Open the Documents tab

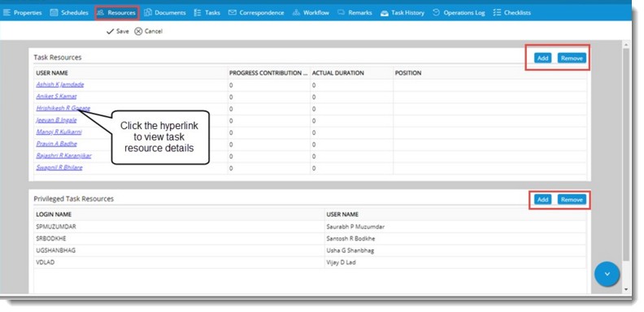pos(165,13)
